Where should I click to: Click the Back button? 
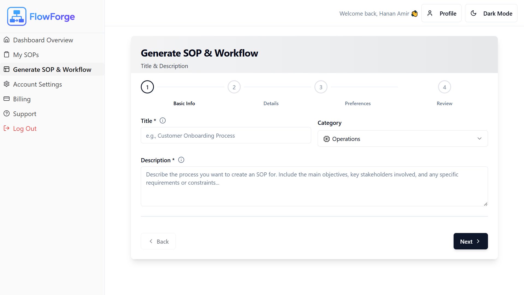(x=158, y=241)
